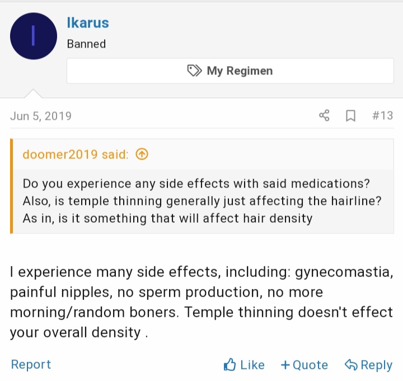Select the Quote text for multi-quote
The image size is (403, 381).
tap(310, 365)
